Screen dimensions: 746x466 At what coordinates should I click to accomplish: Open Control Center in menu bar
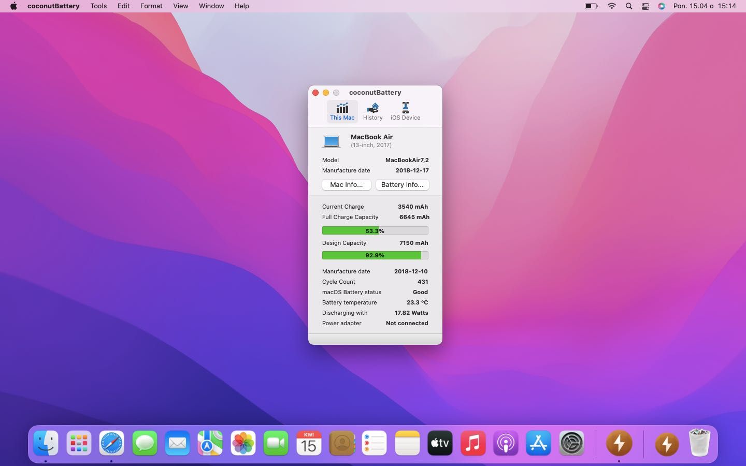pyautogui.click(x=645, y=6)
